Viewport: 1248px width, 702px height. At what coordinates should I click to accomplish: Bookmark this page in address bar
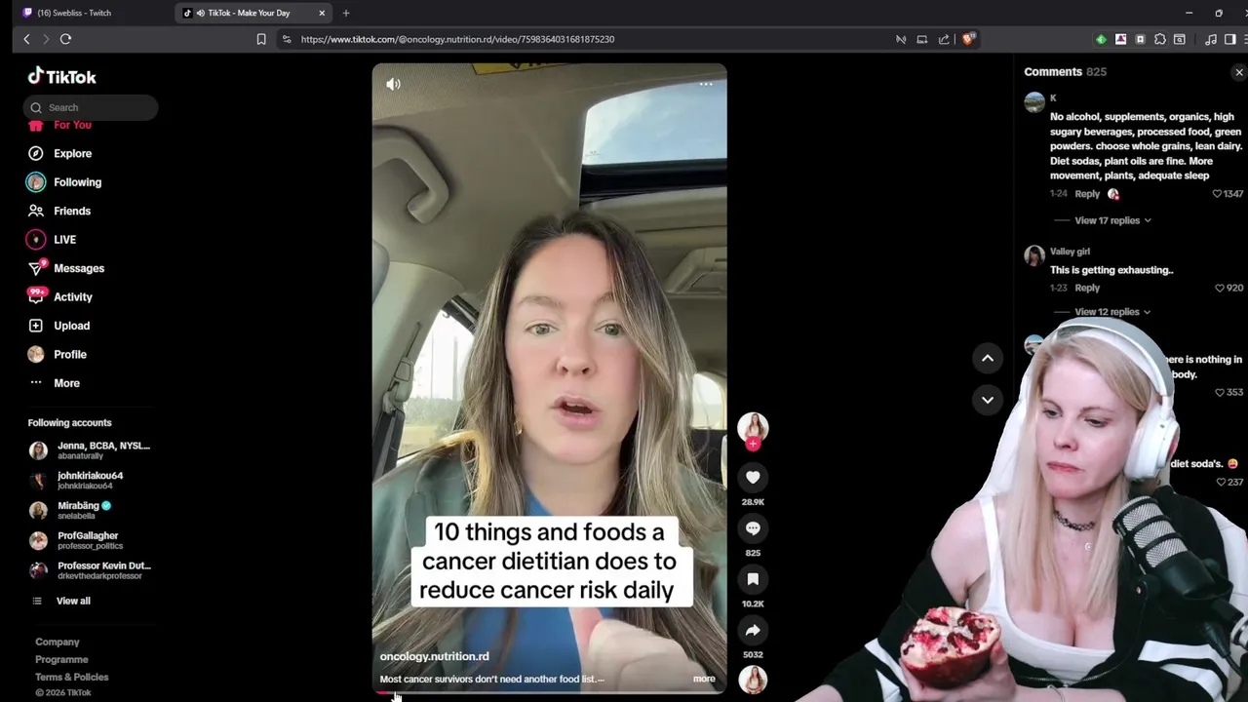(261, 39)
